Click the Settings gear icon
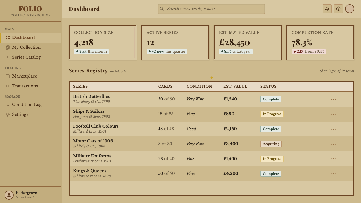The image size is (361, 203). point(8,114)
